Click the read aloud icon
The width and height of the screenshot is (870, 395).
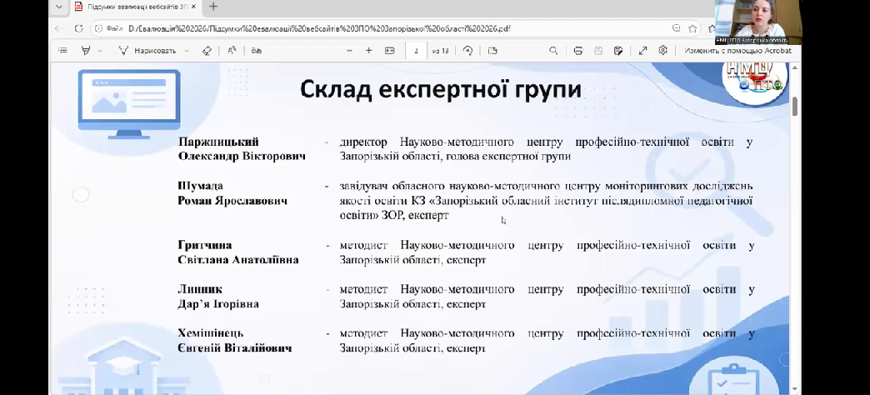pyautogui.click(x=232, y=51)
